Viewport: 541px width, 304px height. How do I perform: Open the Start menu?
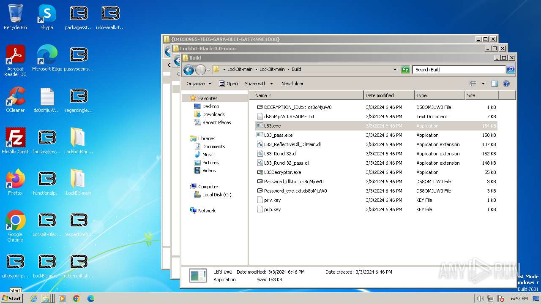[x=11, y=298]
